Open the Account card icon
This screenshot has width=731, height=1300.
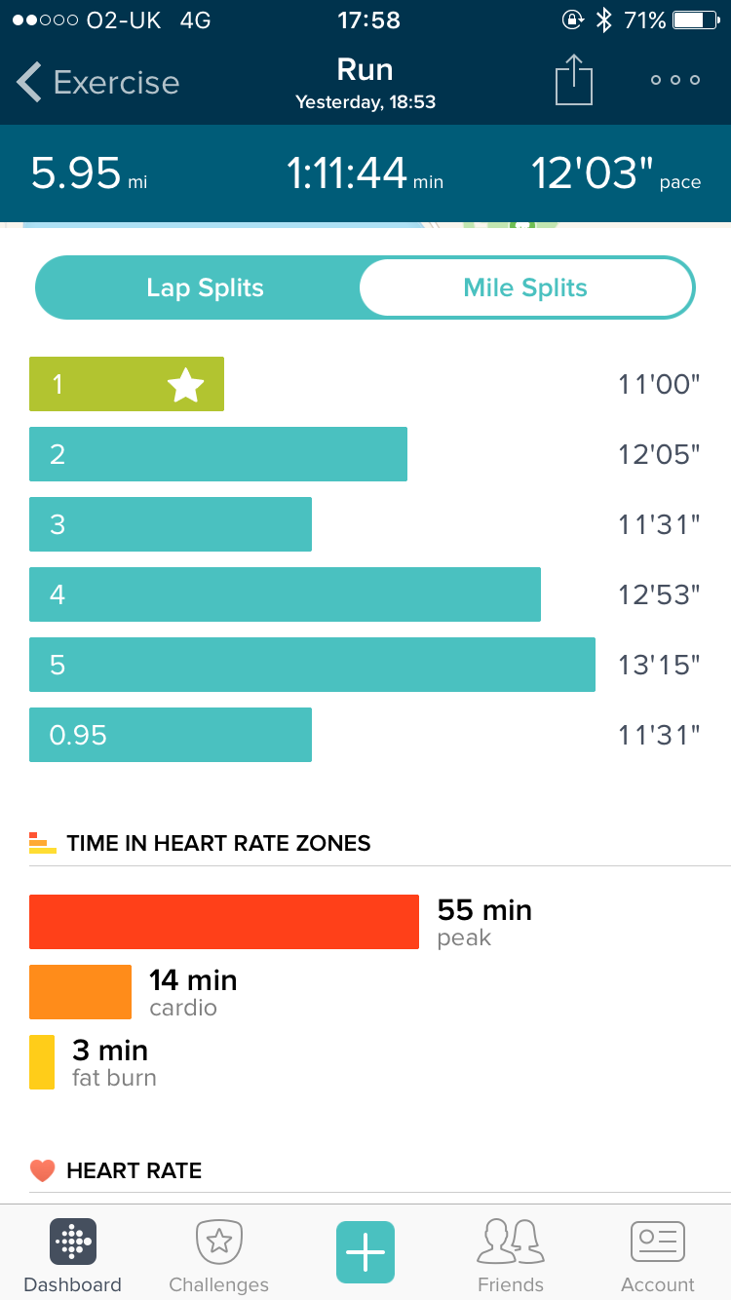click(658, 1242)
